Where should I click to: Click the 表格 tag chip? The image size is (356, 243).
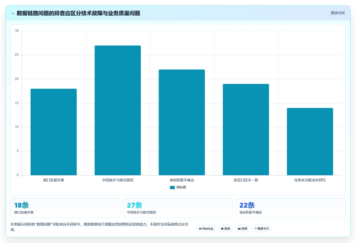[x=225, y=229]
